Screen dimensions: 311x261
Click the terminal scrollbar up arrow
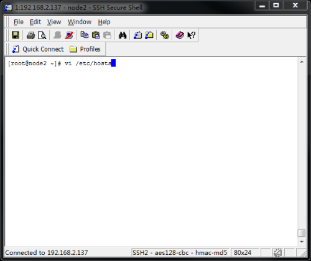[x=302, y=62]
